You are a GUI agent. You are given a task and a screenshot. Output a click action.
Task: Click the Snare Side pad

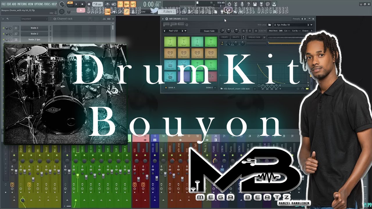click(170, 76)
